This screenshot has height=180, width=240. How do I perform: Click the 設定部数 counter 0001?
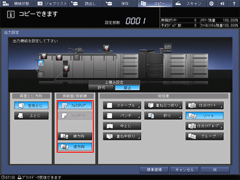tap(136, 21)
